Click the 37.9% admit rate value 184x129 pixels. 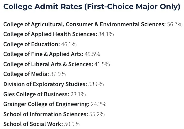(58, 74)
